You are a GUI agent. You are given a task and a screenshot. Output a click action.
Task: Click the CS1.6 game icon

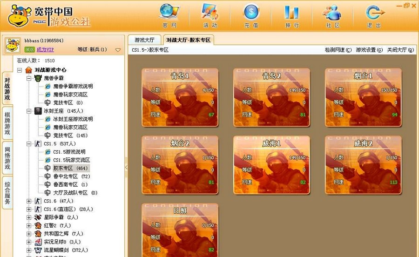pos(38,201)
